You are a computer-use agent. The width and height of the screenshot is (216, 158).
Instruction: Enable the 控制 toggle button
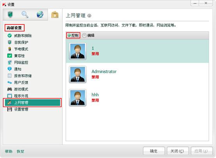coord(73,35)
